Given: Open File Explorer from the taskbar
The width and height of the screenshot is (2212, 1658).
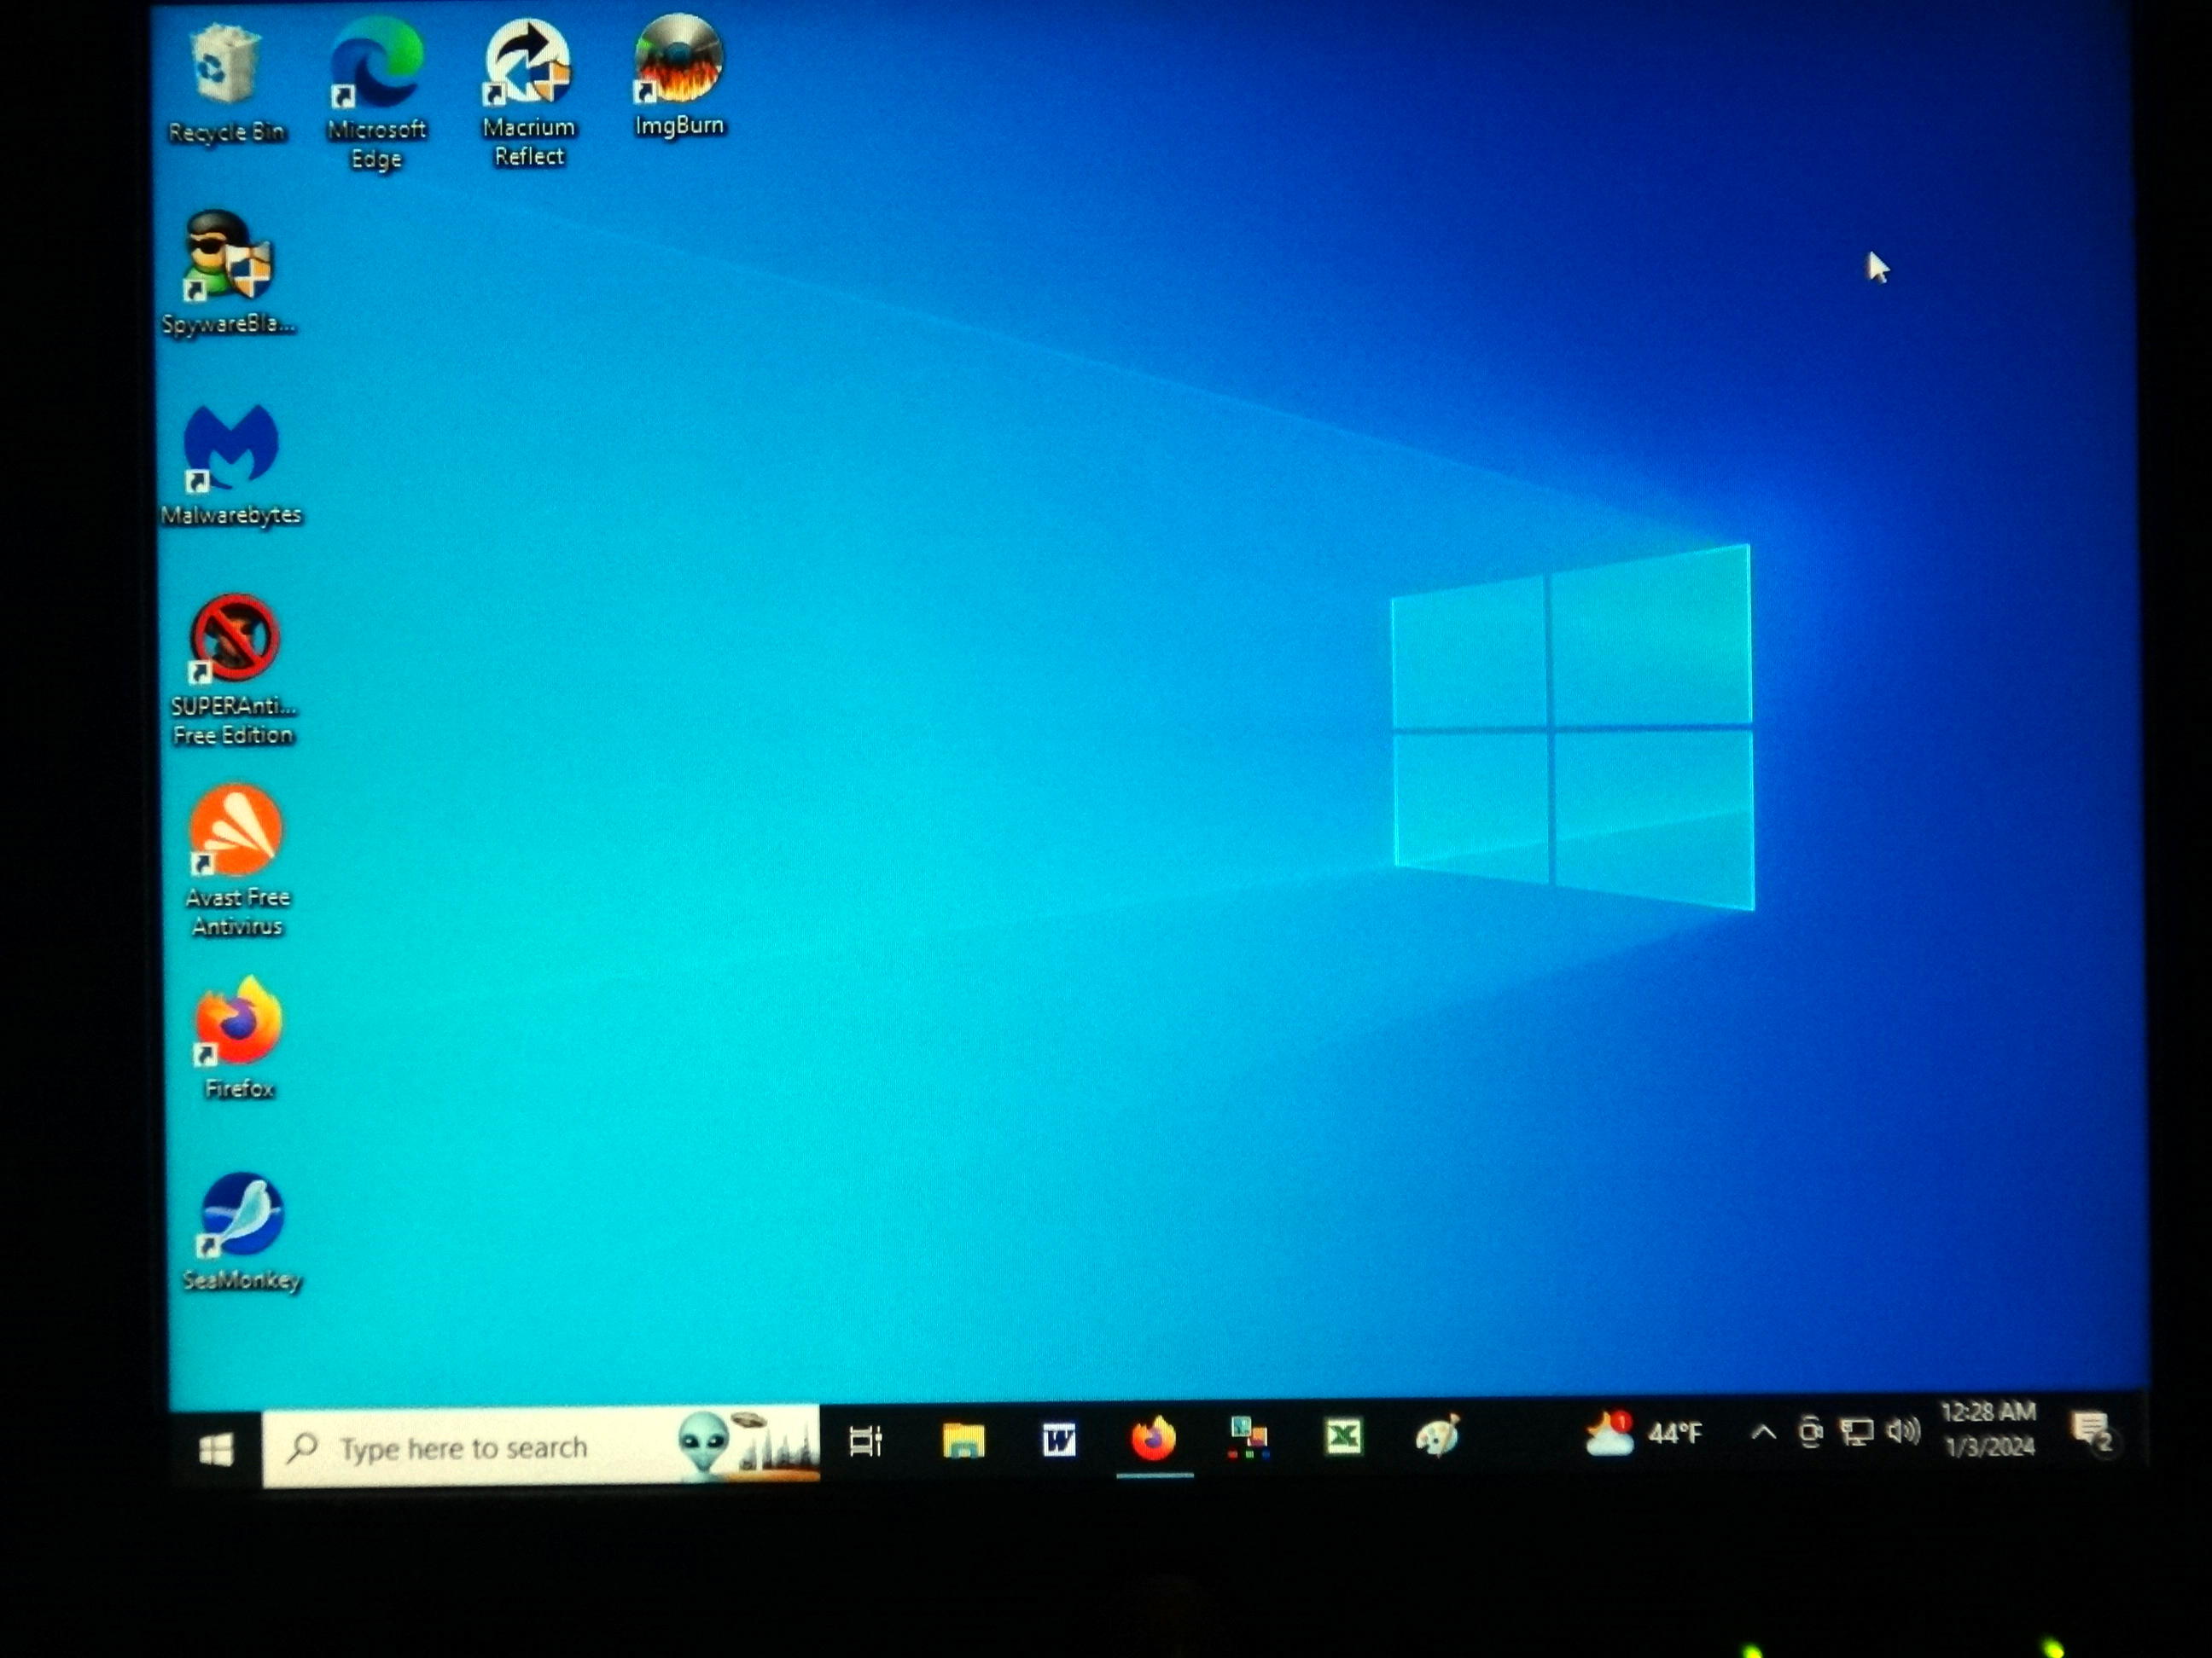Looking at the screenshot, I should click(x=963, y=1441).
